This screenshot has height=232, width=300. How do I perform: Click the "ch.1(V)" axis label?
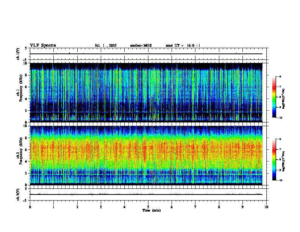point(18,54)
